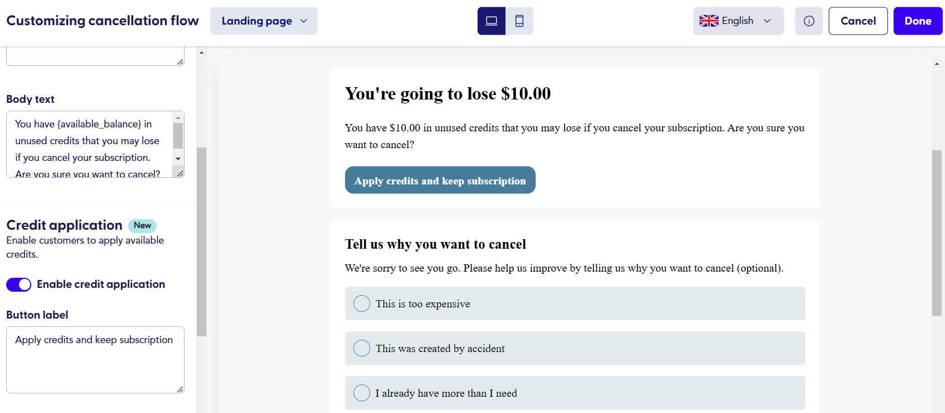Switch to desktop preview icon

click(492, 21)
